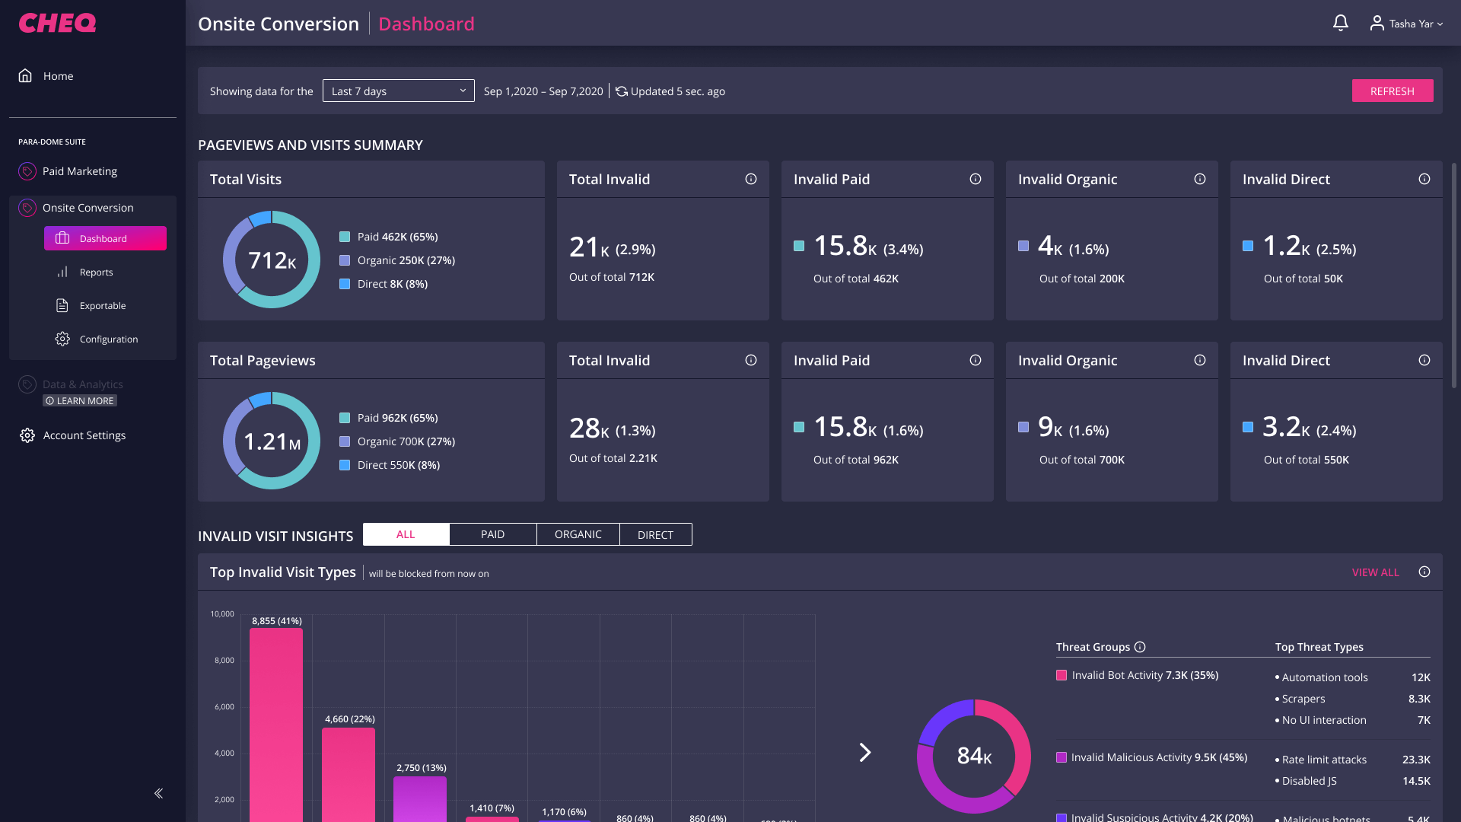Open the Last 7 days dropdown
This screenshot has width=1461, height=822.
399,91
